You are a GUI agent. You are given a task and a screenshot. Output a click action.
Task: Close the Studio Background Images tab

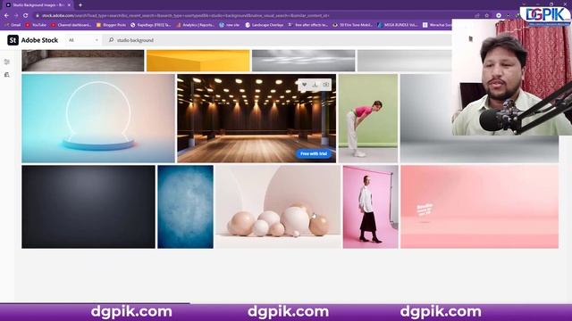(69, 5)
